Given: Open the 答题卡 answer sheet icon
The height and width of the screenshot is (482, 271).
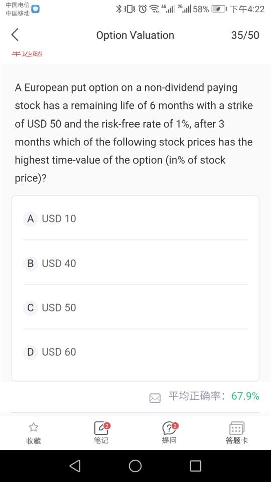Looking at the screenshot, I should (236, 428).
